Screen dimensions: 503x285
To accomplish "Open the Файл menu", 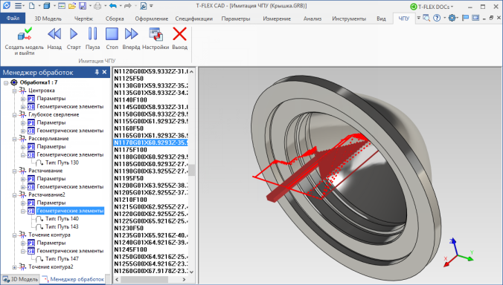I will click(x=13, y=19).
